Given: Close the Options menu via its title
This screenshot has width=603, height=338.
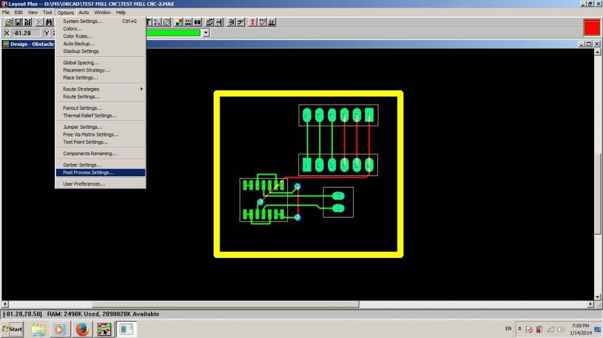Looking at the screenshot, I should tap(65, 13).
